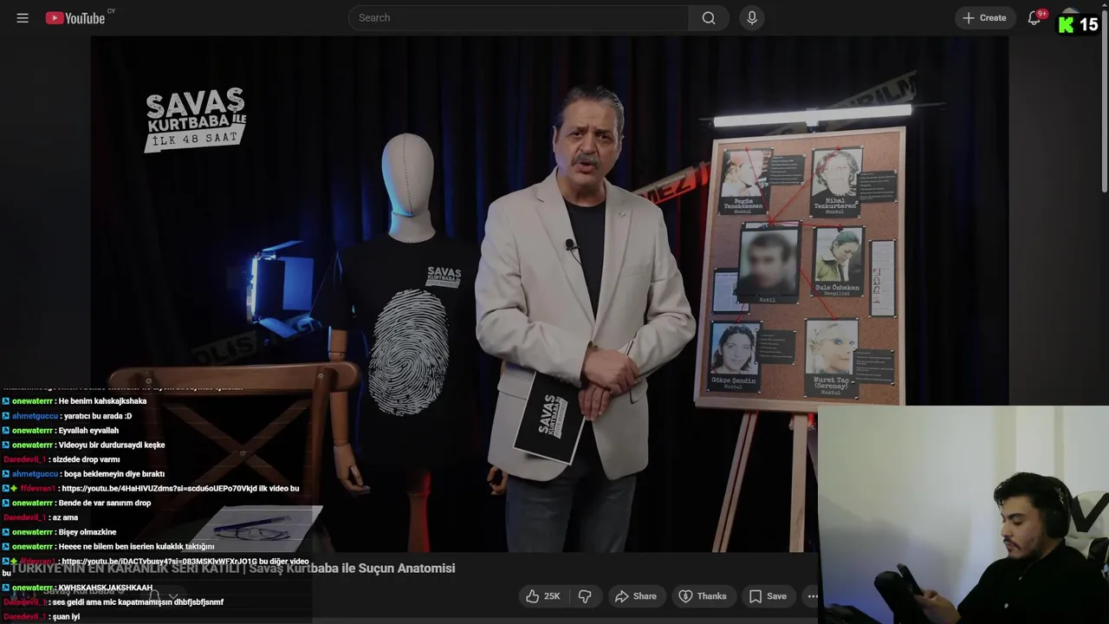Click the video title 'Savaş Kurtbaba ile Suçun Anatomisi'
Screen dimensions: 1109x624
coord(352,569)
